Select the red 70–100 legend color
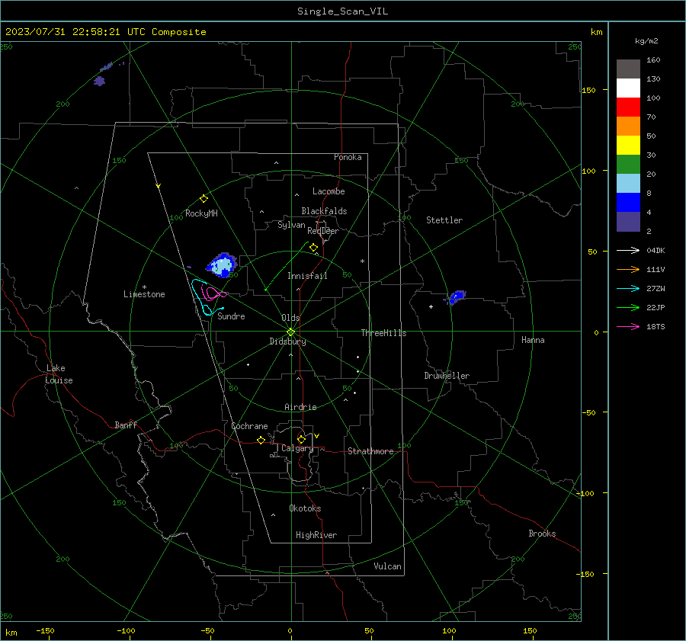 click(628, 107)
